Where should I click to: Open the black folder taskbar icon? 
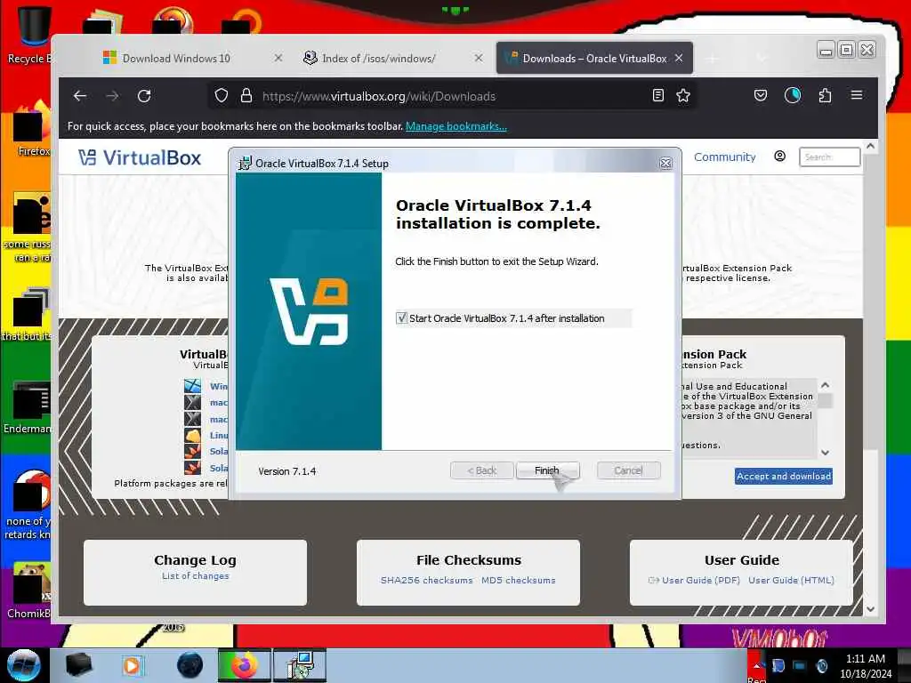[78, 665]
